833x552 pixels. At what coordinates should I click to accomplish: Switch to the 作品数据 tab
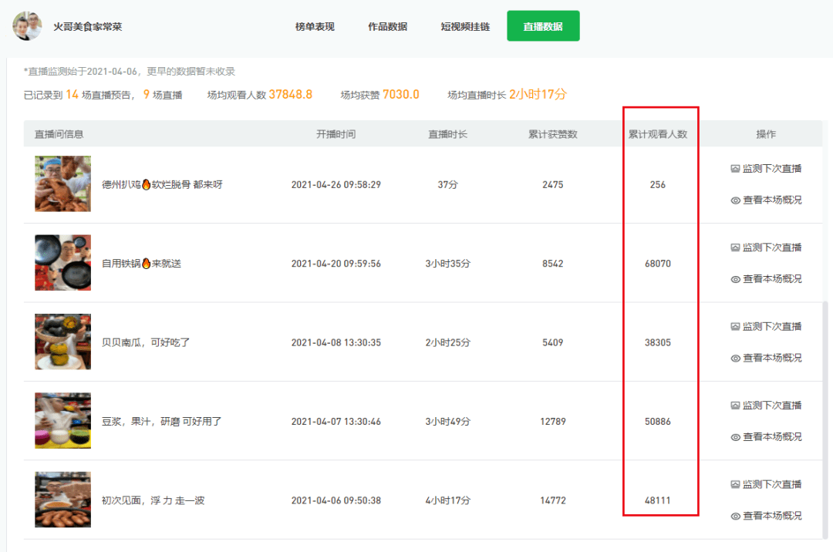[387, 26]
